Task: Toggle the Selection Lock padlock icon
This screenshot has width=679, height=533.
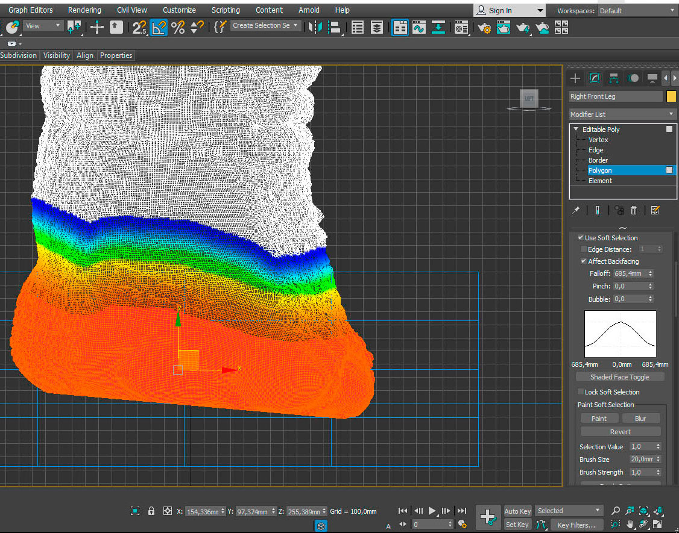Action: pos(151,511)
